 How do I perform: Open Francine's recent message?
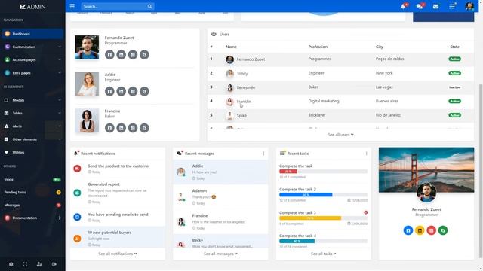tap(220, 221)
